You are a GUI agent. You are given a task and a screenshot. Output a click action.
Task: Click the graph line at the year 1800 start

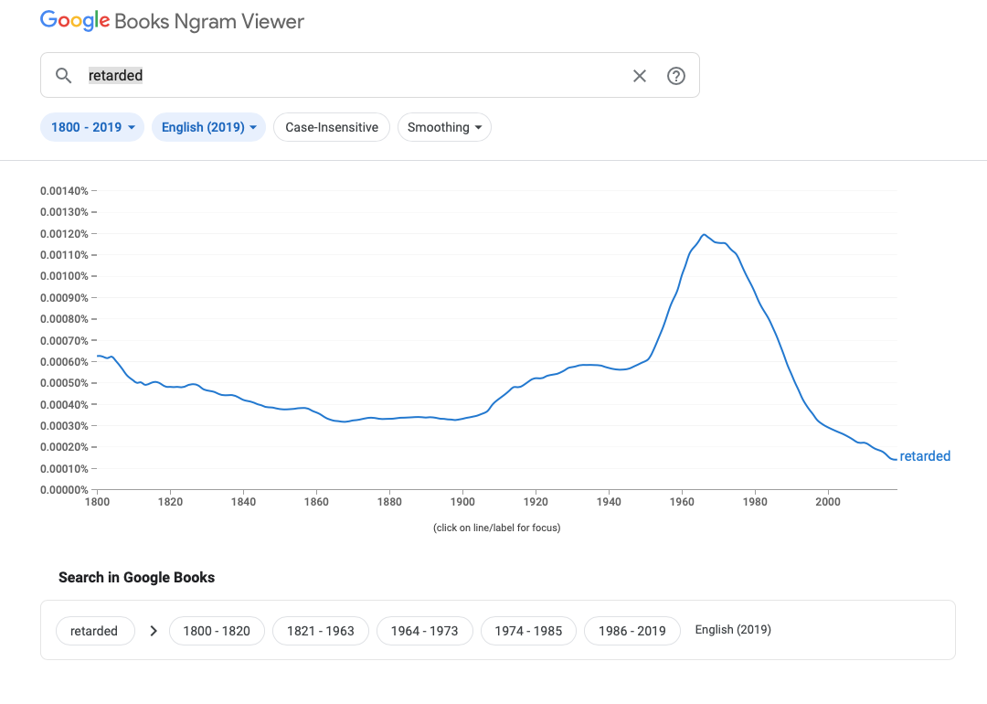point(98,356)
